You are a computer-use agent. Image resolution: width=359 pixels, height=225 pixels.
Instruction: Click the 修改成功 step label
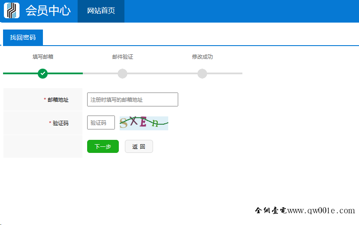202,57
